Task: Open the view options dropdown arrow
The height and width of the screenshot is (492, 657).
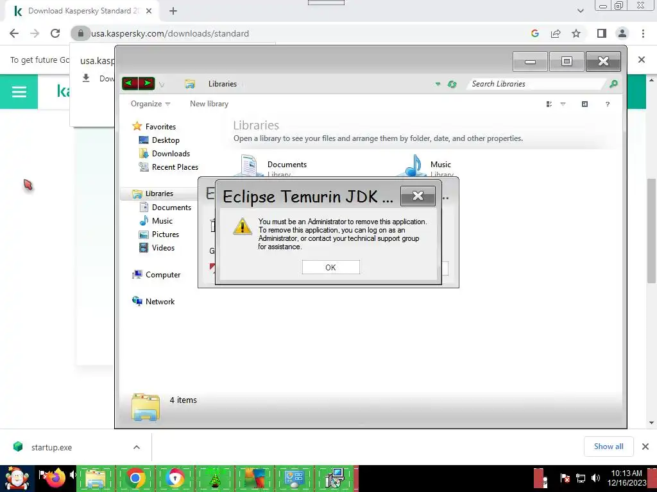Action: point(563,104)
